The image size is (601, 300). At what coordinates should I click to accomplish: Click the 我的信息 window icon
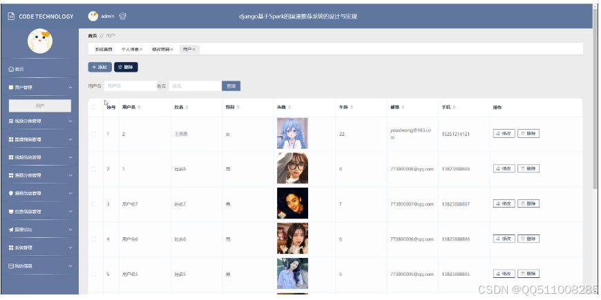click(x=11, y=266)
